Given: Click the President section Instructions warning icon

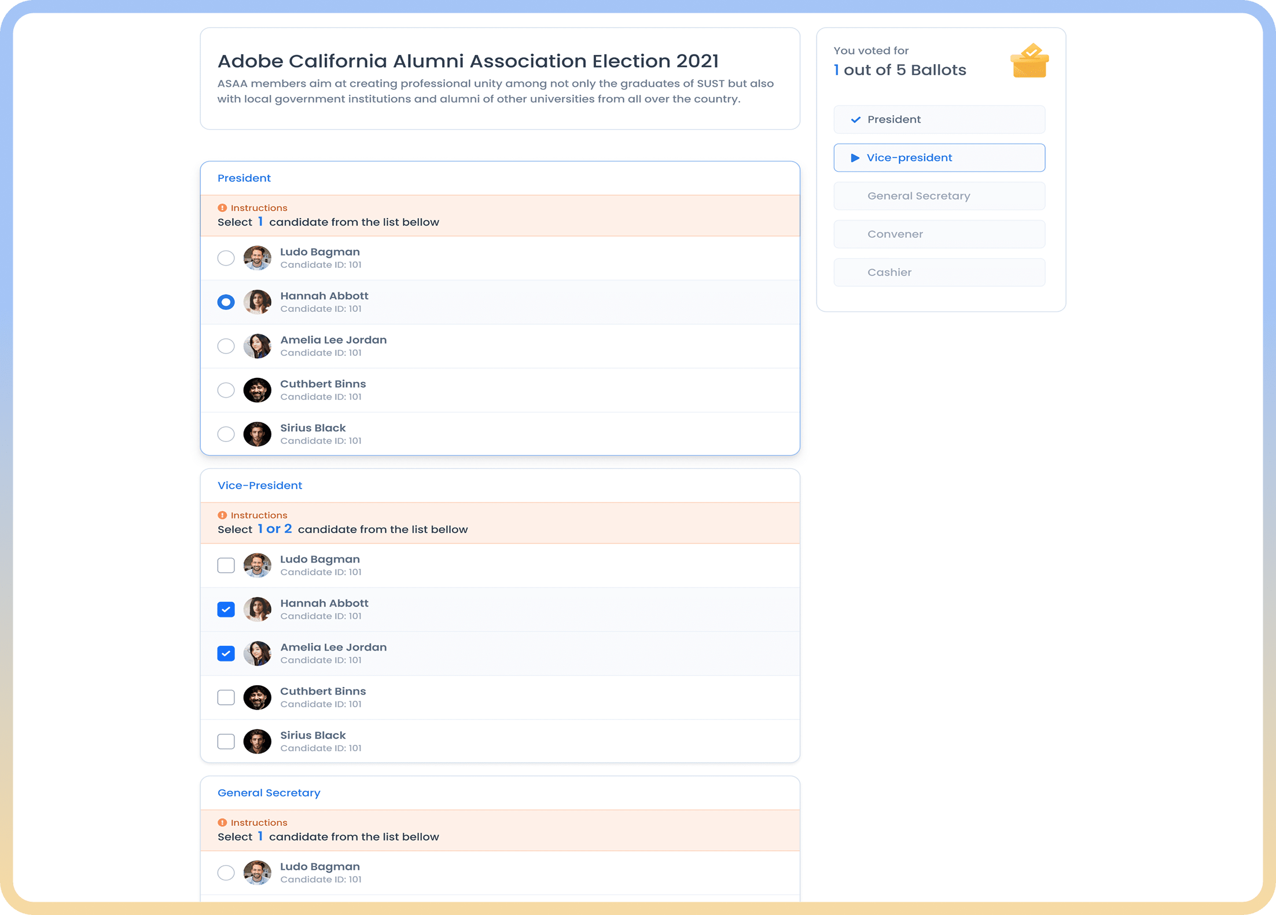Looking at the screenshot, I should point(222,208).
